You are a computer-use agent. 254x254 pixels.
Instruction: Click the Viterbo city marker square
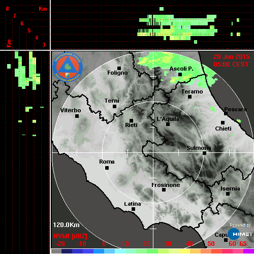tap(77, 116)
